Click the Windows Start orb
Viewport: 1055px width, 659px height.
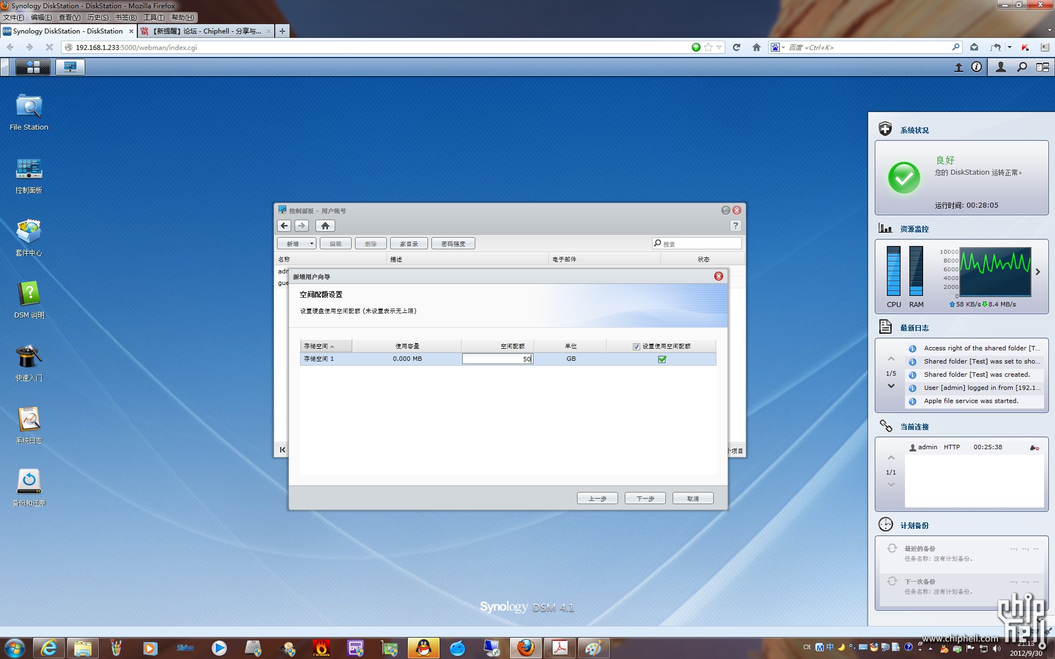[15, 648]
